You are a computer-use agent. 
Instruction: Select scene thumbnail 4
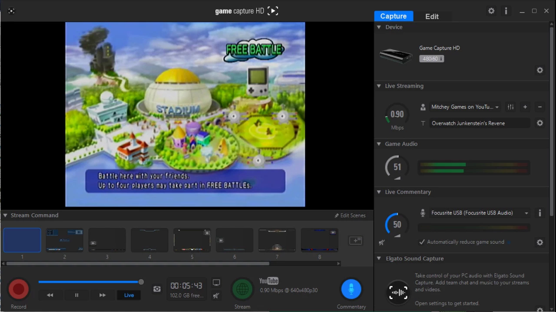coord(149,240)
